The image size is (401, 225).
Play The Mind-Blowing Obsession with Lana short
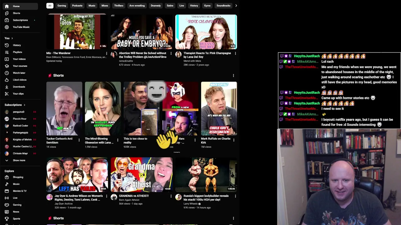(103, 108)
